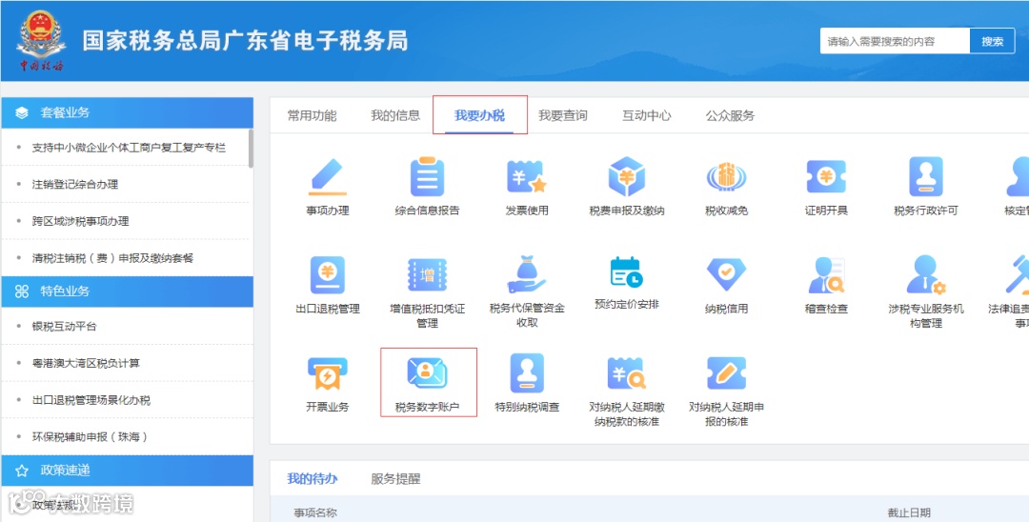
Task: Open 出口退税管理场景化办税 link
Action: click(91, 400)
